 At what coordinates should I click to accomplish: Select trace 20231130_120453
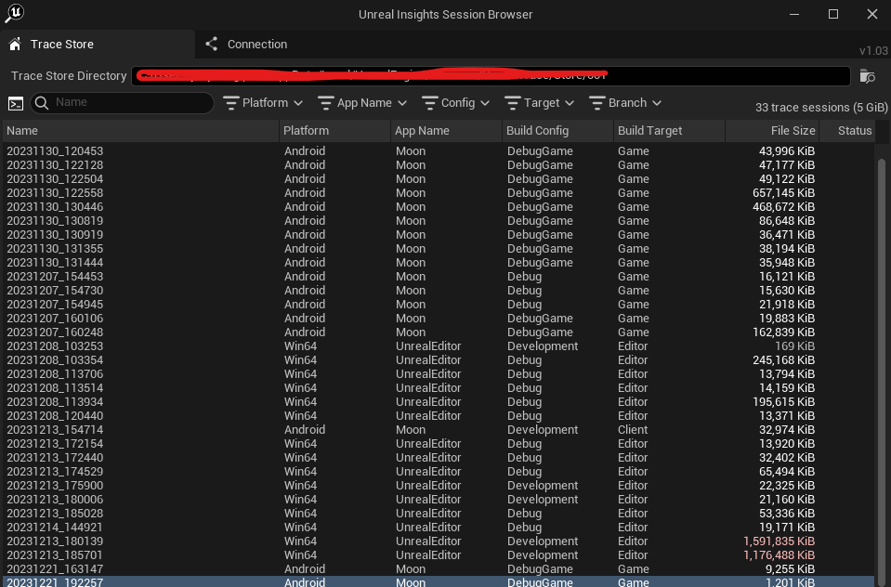click(439, 151)
